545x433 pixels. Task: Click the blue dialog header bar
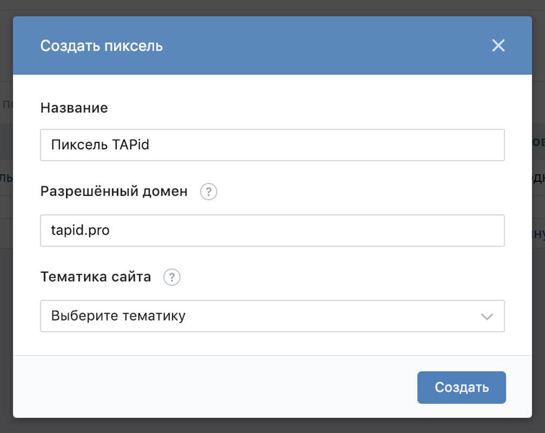303,45
